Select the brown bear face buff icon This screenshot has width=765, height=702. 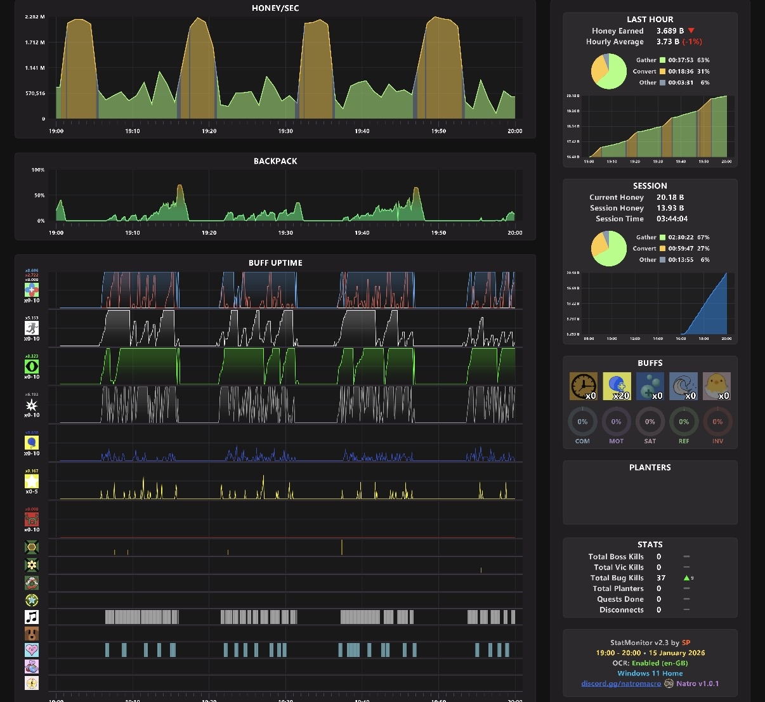click(32, 634)
